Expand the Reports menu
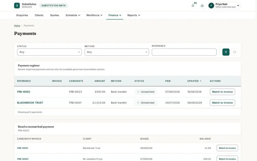This screenshot has height=161, width=257. 134,15
